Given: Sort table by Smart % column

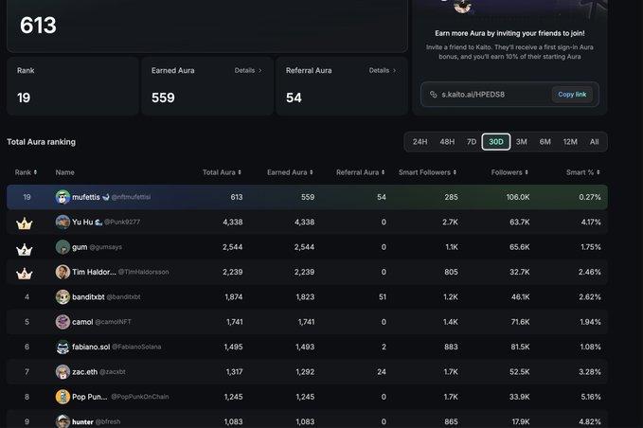Looking at the screenshot, I should (x=583, y=172).
